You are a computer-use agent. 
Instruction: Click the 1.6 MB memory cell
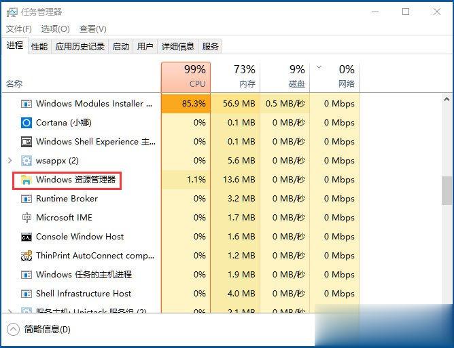[235, 237]
